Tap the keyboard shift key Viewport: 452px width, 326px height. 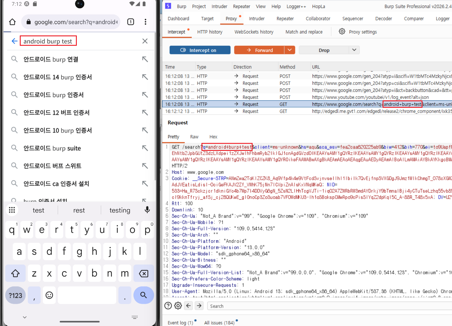[x=15, y=273]
